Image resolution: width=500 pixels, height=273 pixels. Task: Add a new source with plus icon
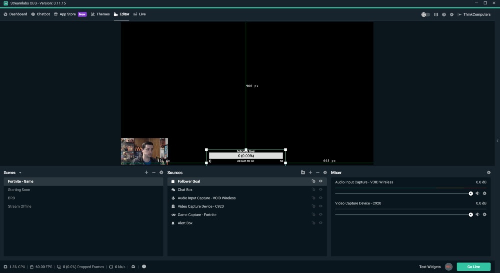pos(310,172)
